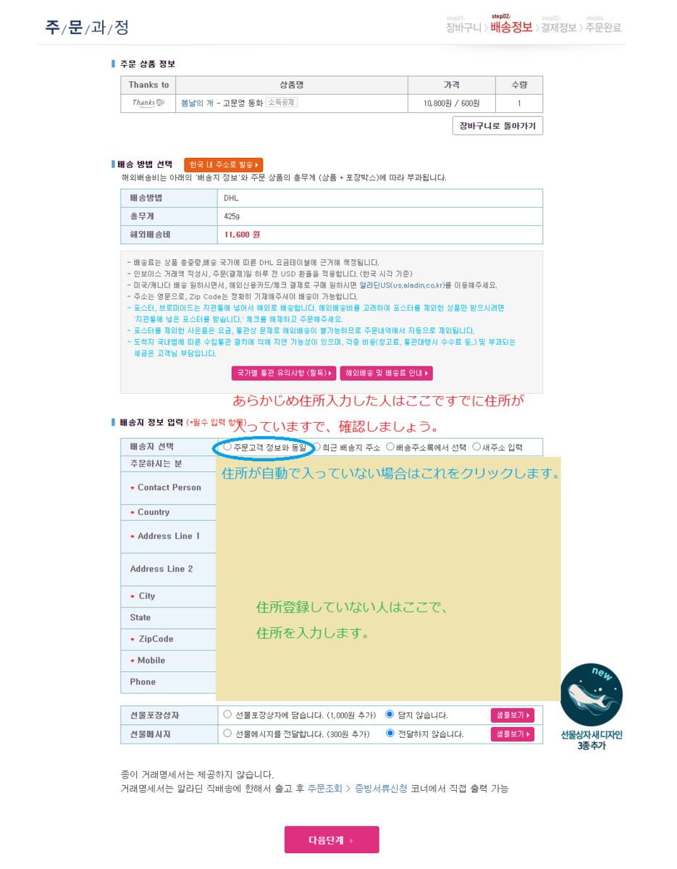Select the 새주소 입력 radio button
This screenshot has height=869, width=677.
point(476,447)
